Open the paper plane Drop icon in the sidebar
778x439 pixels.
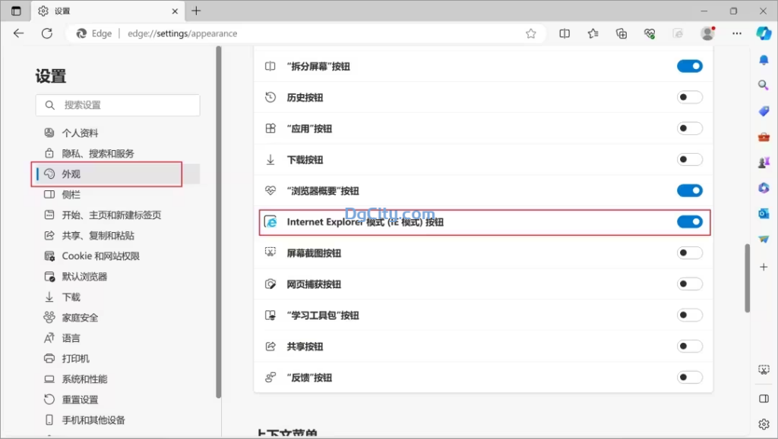tap(764, 239)
